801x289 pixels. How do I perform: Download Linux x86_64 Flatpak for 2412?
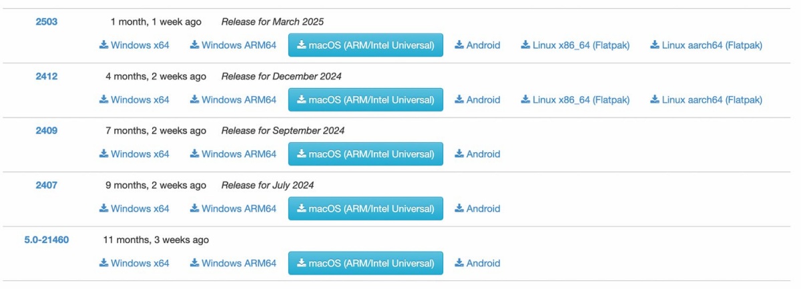tap(575, 99)
